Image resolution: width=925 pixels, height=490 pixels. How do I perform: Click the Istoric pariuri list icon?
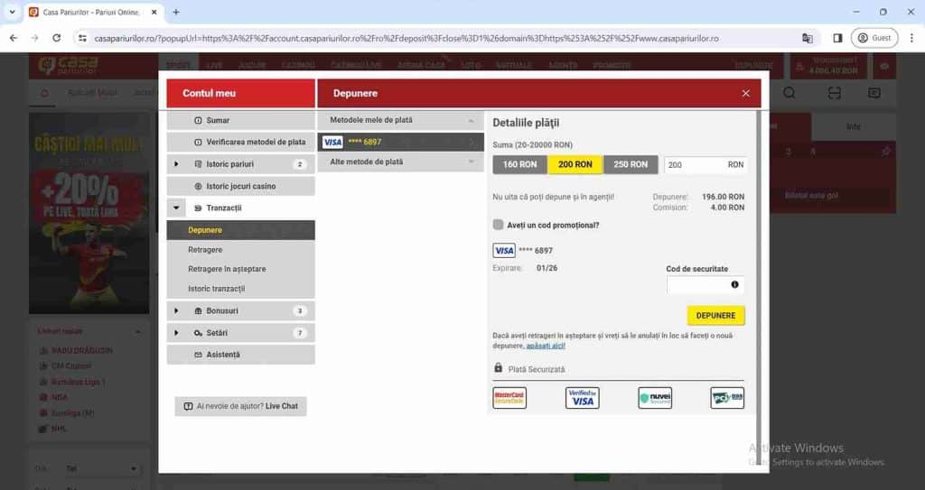(198, 164)
